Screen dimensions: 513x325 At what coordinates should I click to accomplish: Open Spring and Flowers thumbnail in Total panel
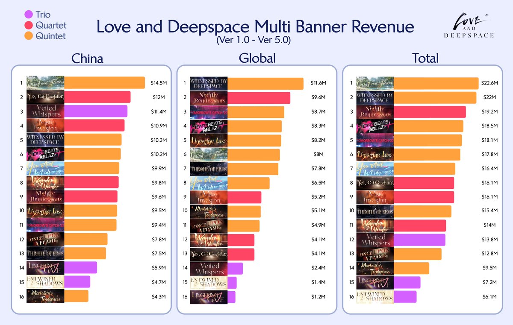click(375, 83)
